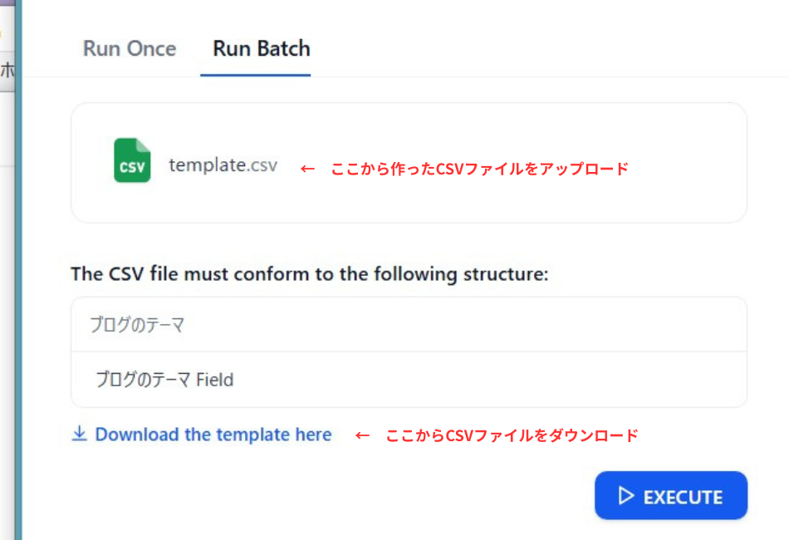Click the CSV structure heading text
This screenshot has width=789, height=540.
tap(313, 274)
